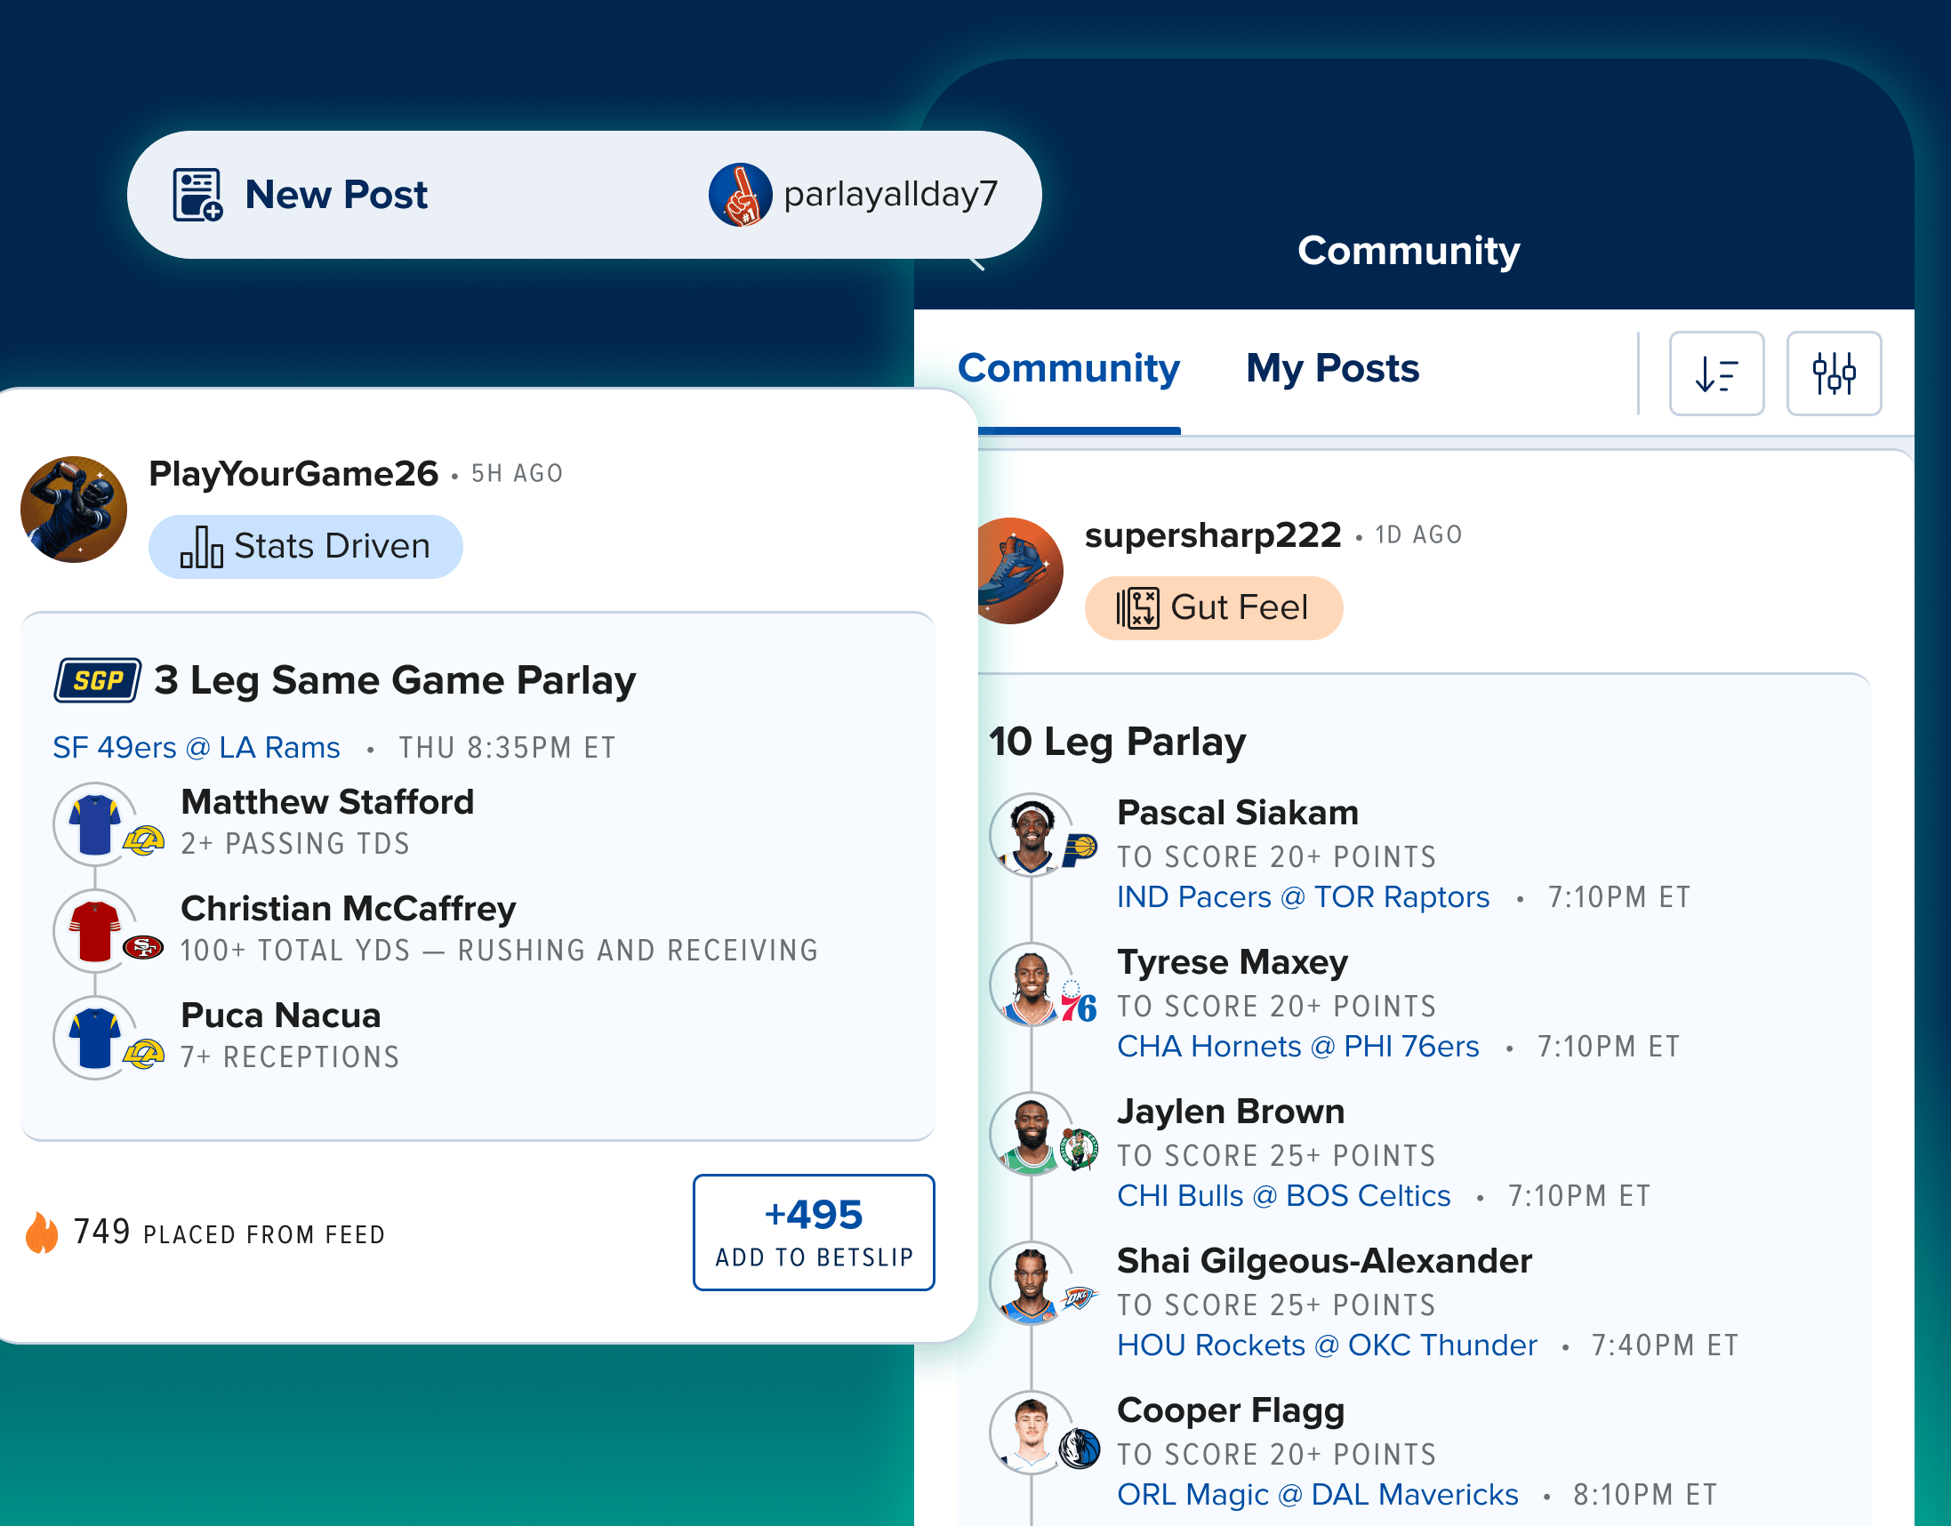Switch to the Community tab
The image size is (1951, 1526).
click(1068, 368)
